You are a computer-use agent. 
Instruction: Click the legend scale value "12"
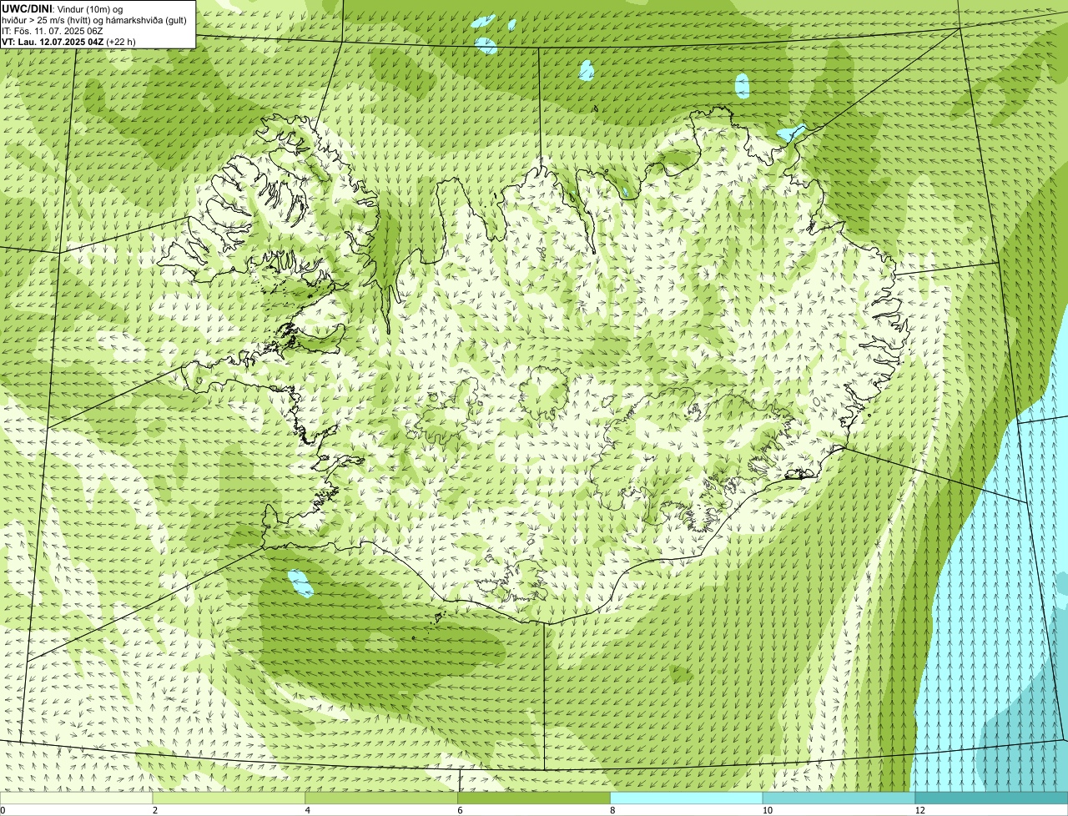point(919,810)
